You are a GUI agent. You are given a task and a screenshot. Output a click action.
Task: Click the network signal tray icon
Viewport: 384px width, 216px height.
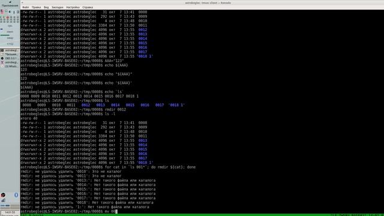click(3, 200)
